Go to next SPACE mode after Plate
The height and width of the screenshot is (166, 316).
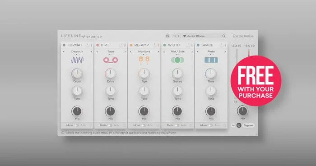point(225,52)
